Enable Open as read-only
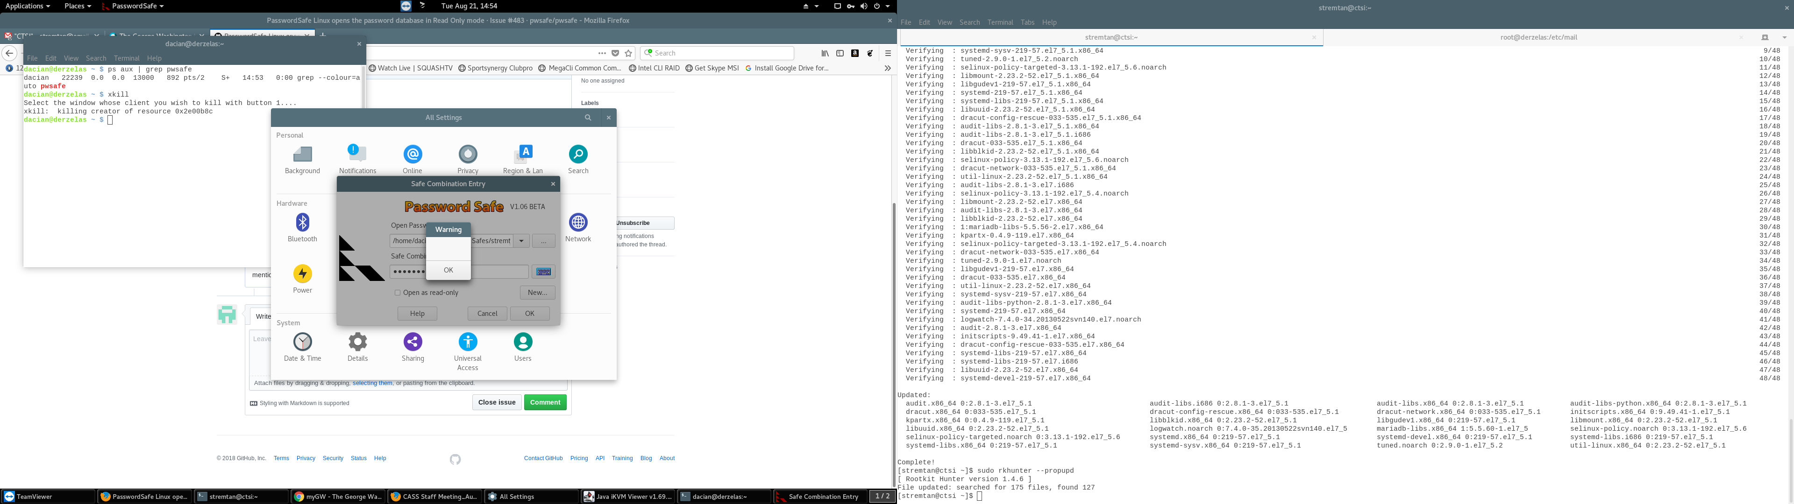The image size is (1794, 504). point(397,293)
